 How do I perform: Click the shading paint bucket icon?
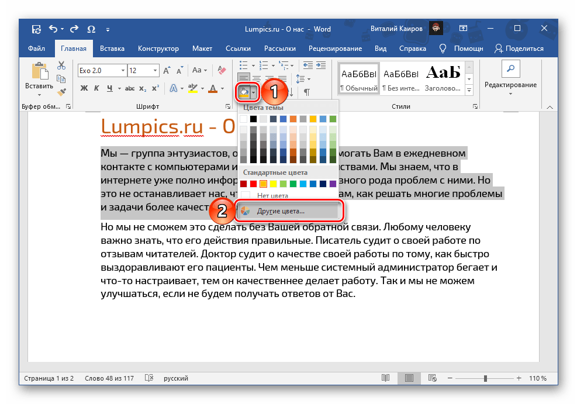pos(244,92)
